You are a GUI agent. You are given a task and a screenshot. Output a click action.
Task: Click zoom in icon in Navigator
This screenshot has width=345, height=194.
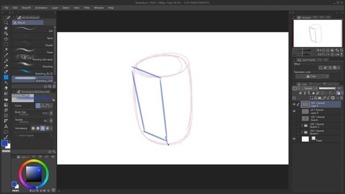[x=328, y=50]
